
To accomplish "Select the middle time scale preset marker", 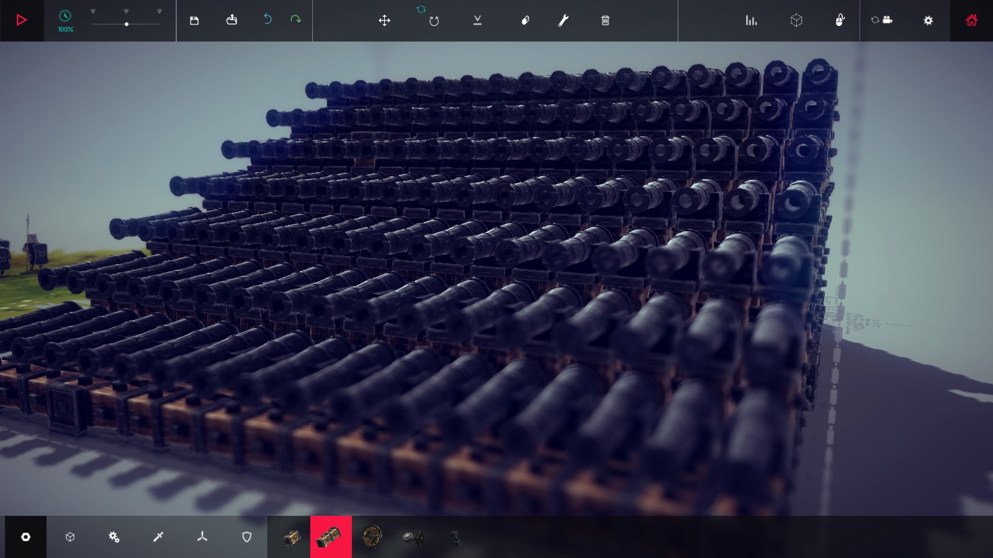I will (x=126, y=11).
